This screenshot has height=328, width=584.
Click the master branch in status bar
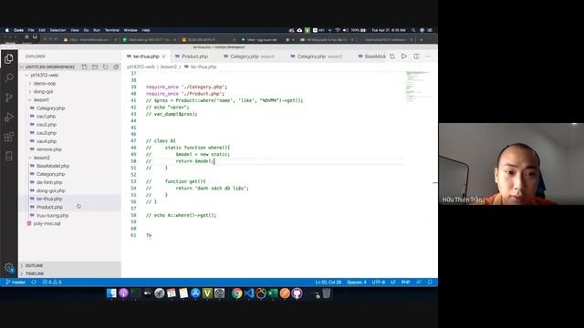coord(16,282)
